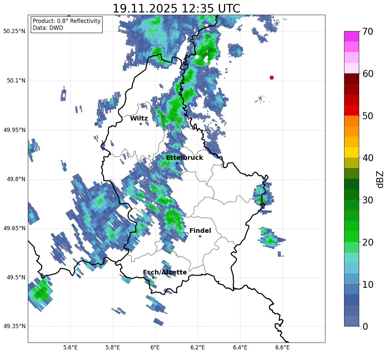The width and height of the screenshot is (388, 354).
Task: Click the longitude label '5.6°E'
Action: [x=70, y=347]
